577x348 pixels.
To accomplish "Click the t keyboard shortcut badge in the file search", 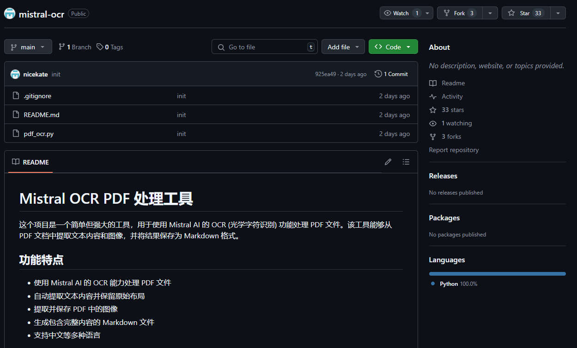I will (311, 47).
